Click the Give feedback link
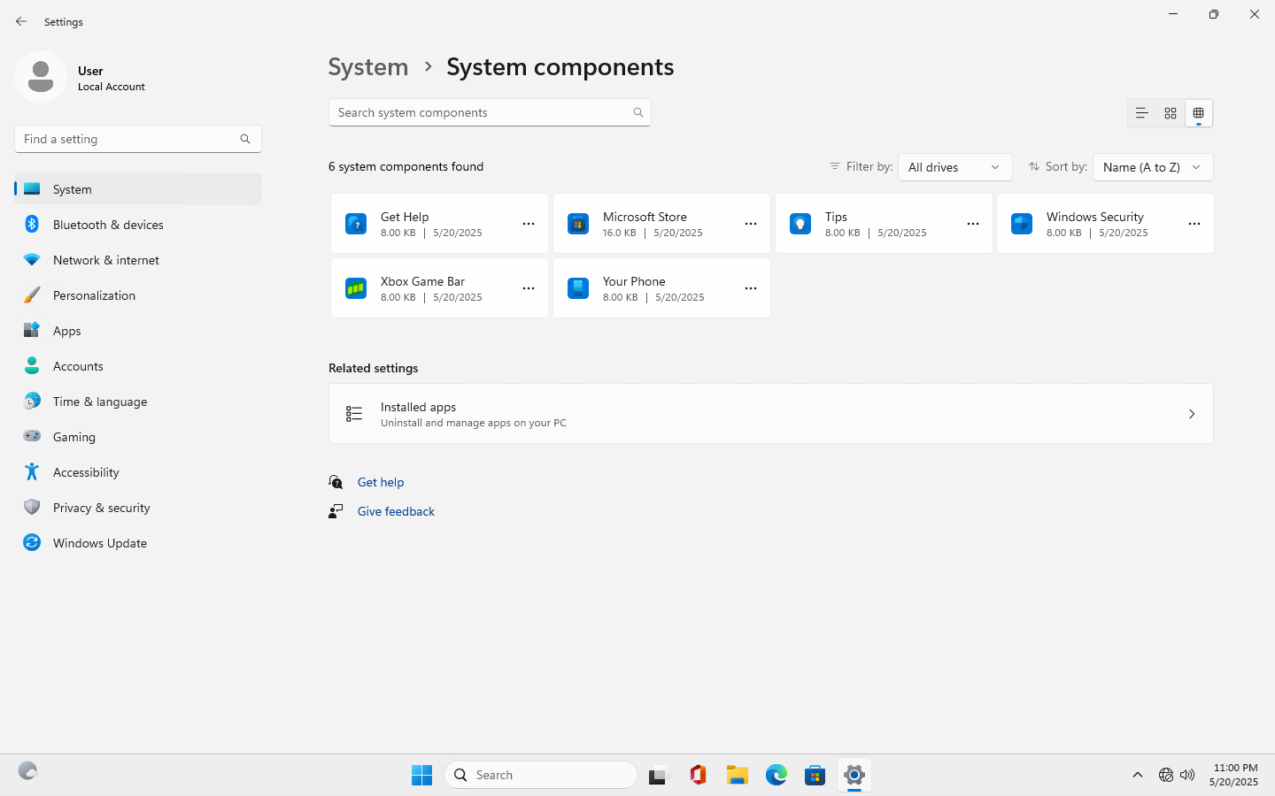Screen dimensions: 1275x796 click(396, 511)
